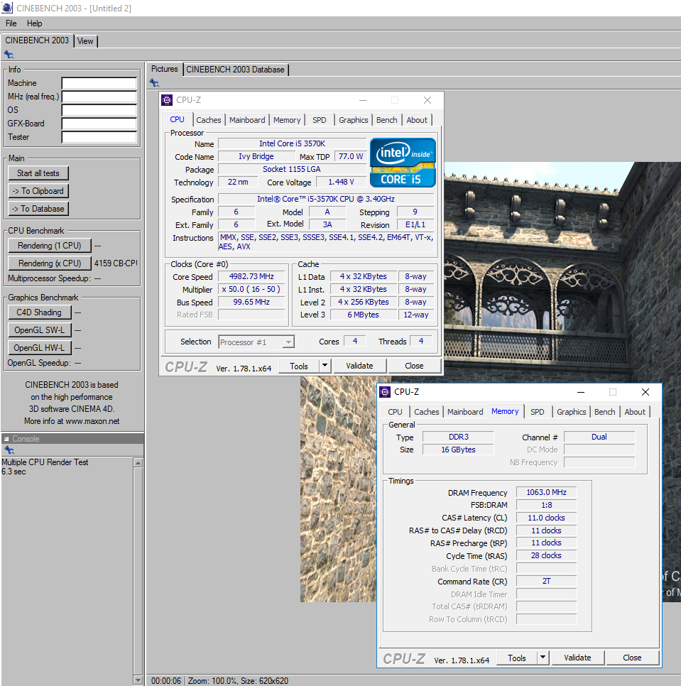Click the To Database button
The height and width of the screenshot is (686, 681).
pos(38,209)
